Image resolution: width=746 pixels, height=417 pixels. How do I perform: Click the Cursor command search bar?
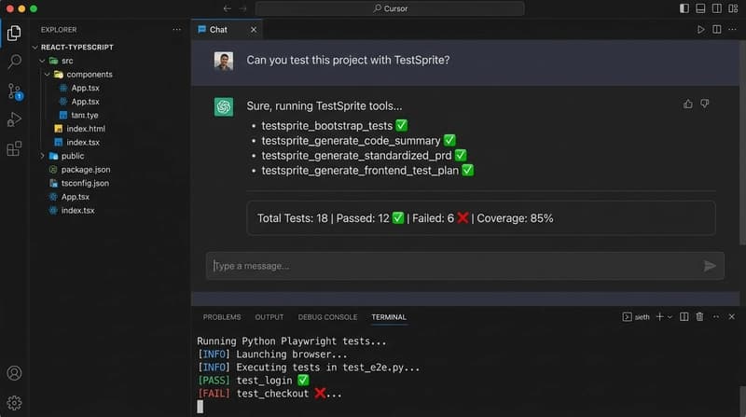(x=390, y=8)
